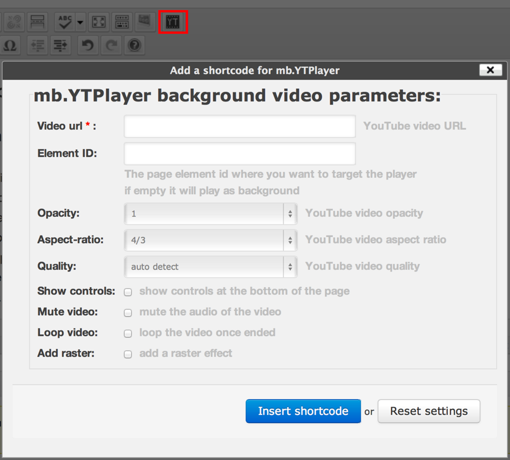Image resolution: width=510 pixels, height=460 pixels.
Task: Click the spellcheck ABC icon
Action: [65, 22]
